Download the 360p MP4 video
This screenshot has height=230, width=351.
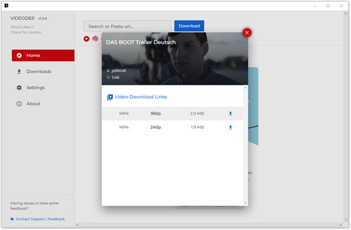230,114
